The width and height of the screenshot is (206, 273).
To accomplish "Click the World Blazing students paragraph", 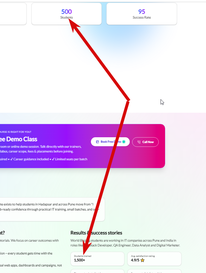I will tap(125, 243).
